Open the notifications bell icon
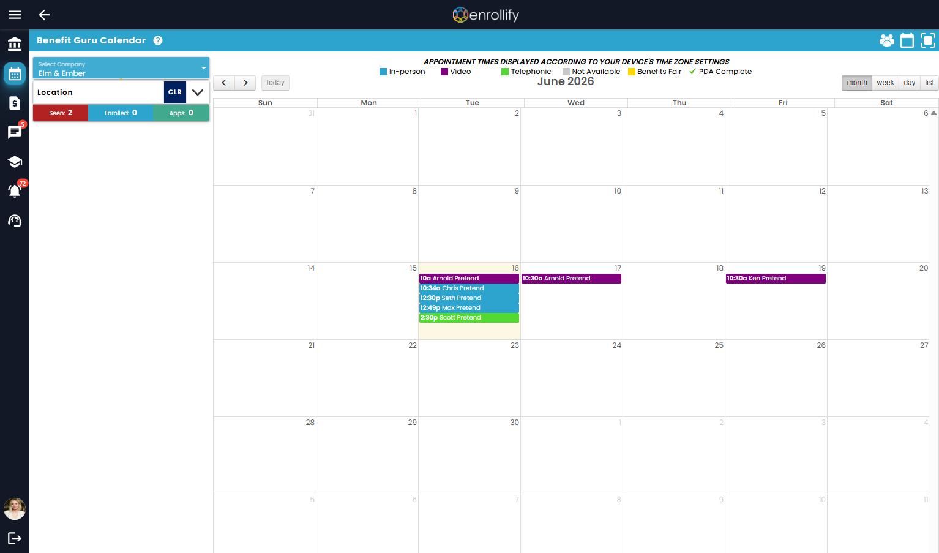Screen dimensions: 939x553 [x=15, y=190]
